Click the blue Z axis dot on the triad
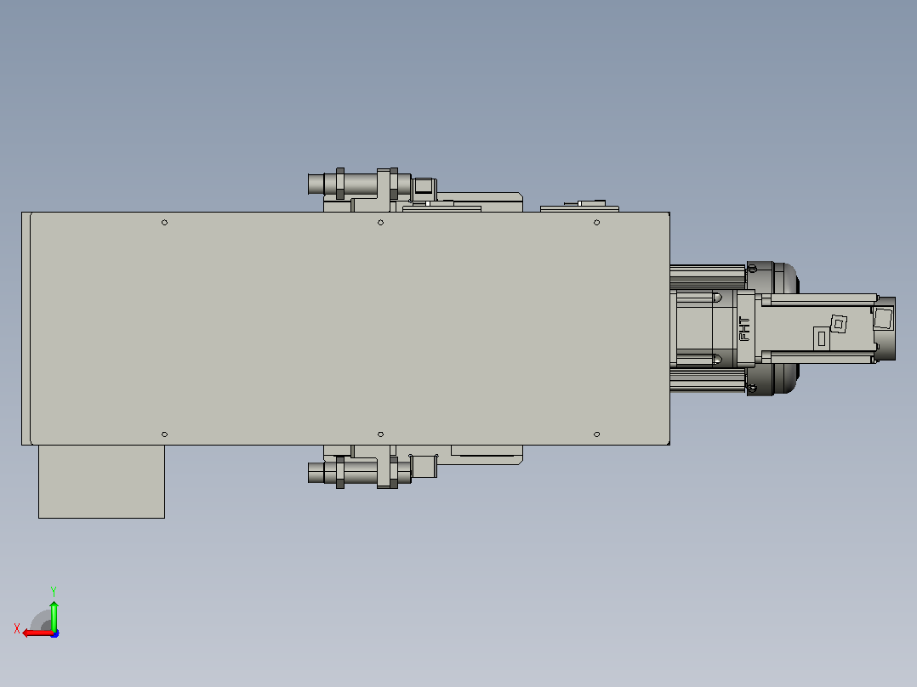 click(55, 633)
